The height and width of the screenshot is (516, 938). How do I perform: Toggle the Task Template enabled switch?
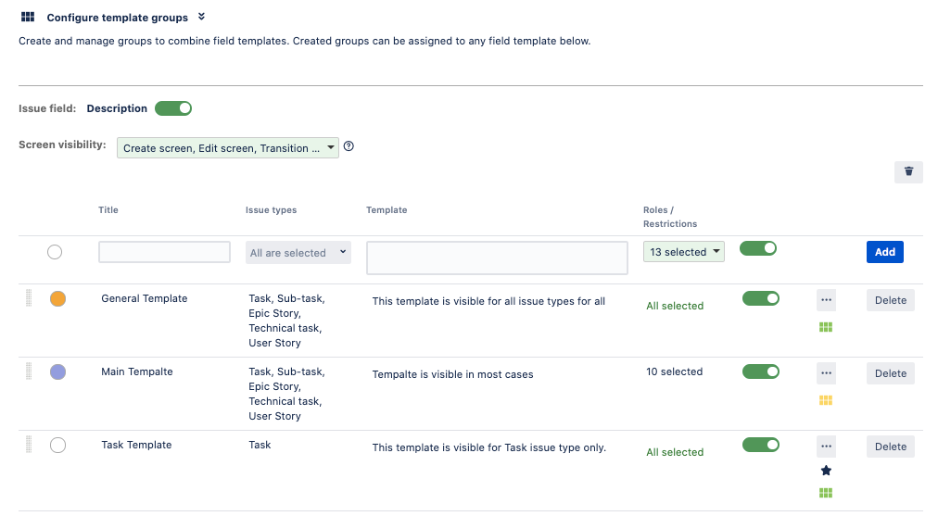point(761,445)
